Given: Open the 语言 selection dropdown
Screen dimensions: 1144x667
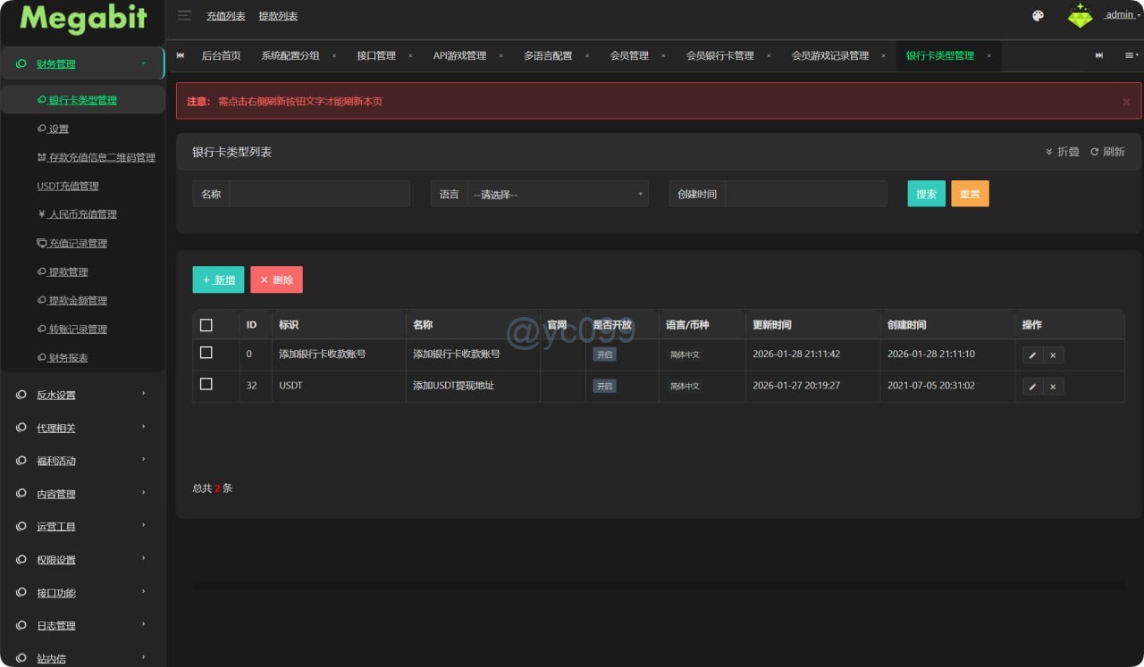Looking at the screenshot, I should click(x=558, y=194).
